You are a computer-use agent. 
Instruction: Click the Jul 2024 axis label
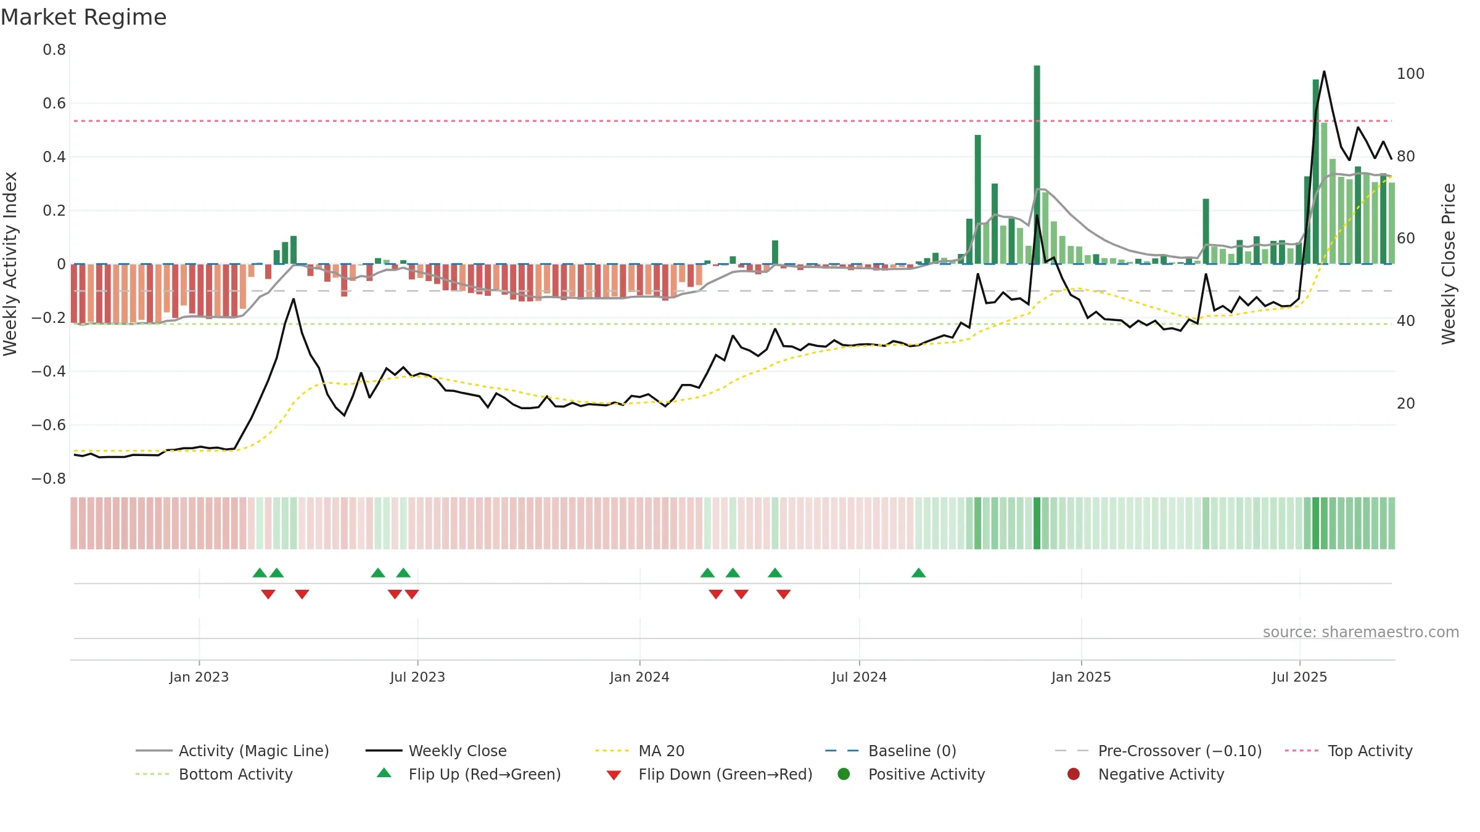point(859,677)
